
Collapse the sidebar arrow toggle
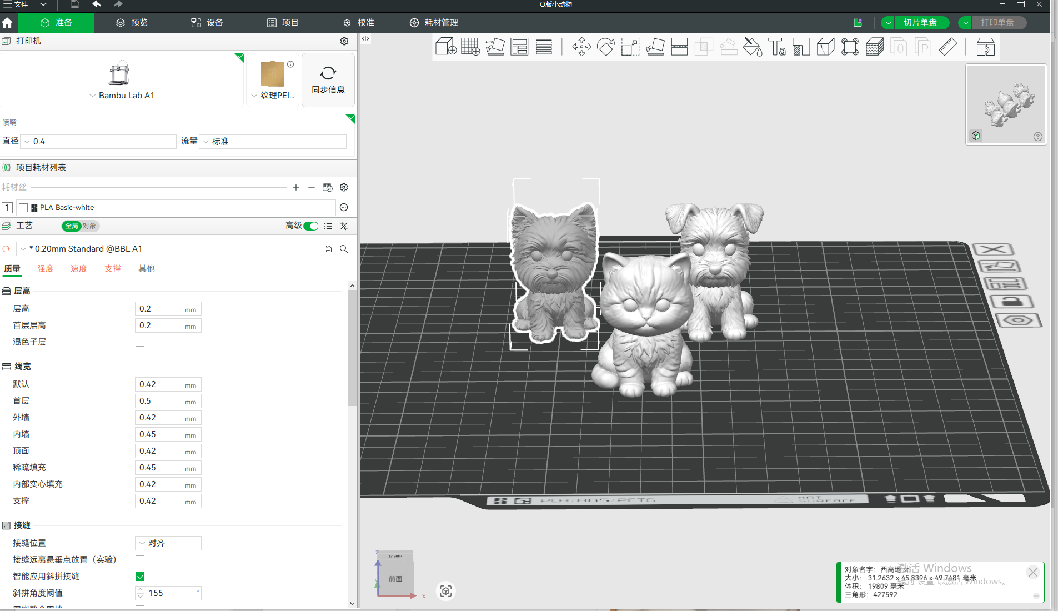point(365,38)
